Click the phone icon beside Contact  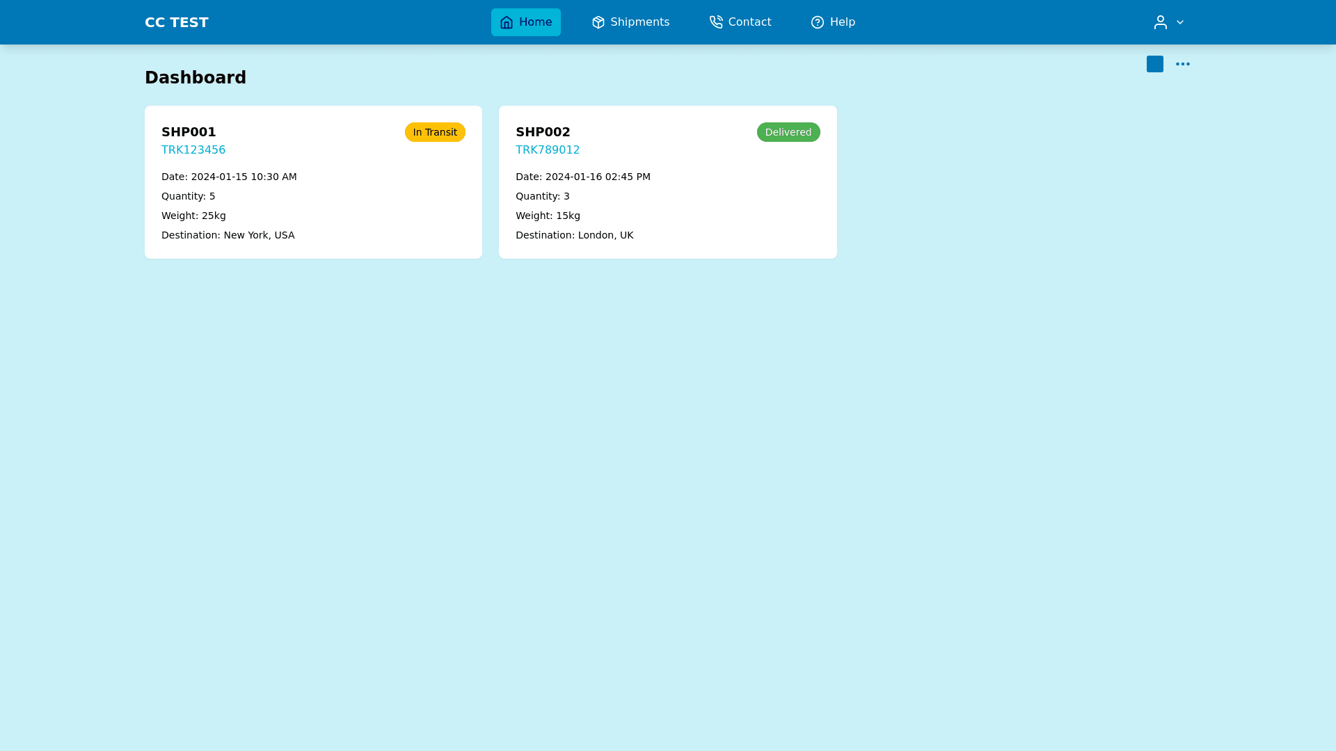click(716, 22)
